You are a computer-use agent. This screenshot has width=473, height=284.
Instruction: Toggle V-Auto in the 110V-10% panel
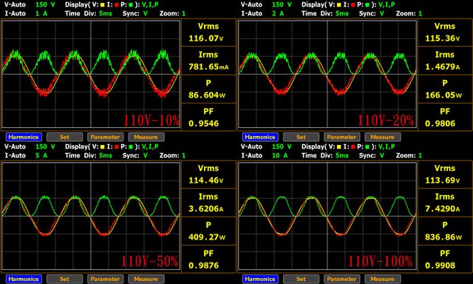click(x=15, y=5)
